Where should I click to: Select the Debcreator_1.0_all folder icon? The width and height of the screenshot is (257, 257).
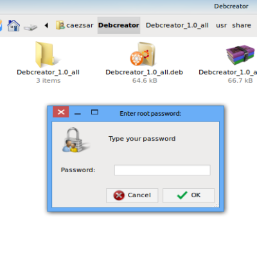(46, 55)
